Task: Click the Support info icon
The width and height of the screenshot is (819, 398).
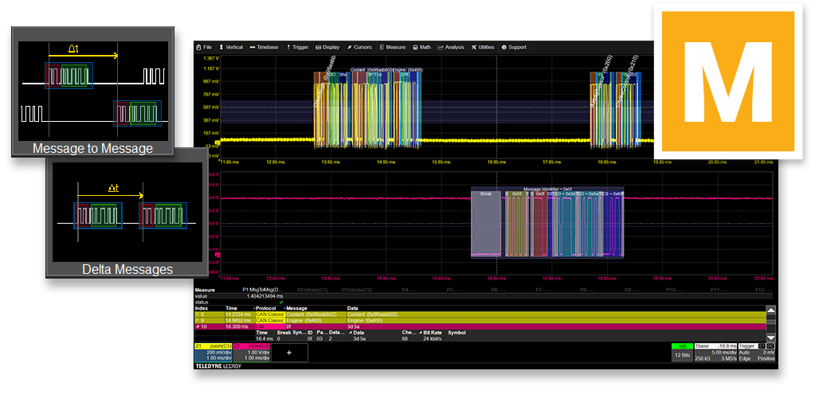Action: pos(504,47)
